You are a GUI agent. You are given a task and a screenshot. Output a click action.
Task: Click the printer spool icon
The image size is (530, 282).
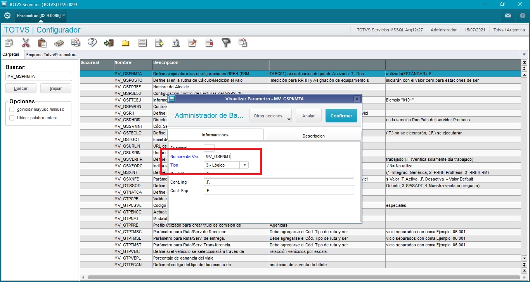click(76, 43)
